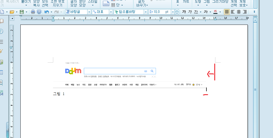Click 붙이기 paste button
273x138 pixels.
[x=26, y=3]
